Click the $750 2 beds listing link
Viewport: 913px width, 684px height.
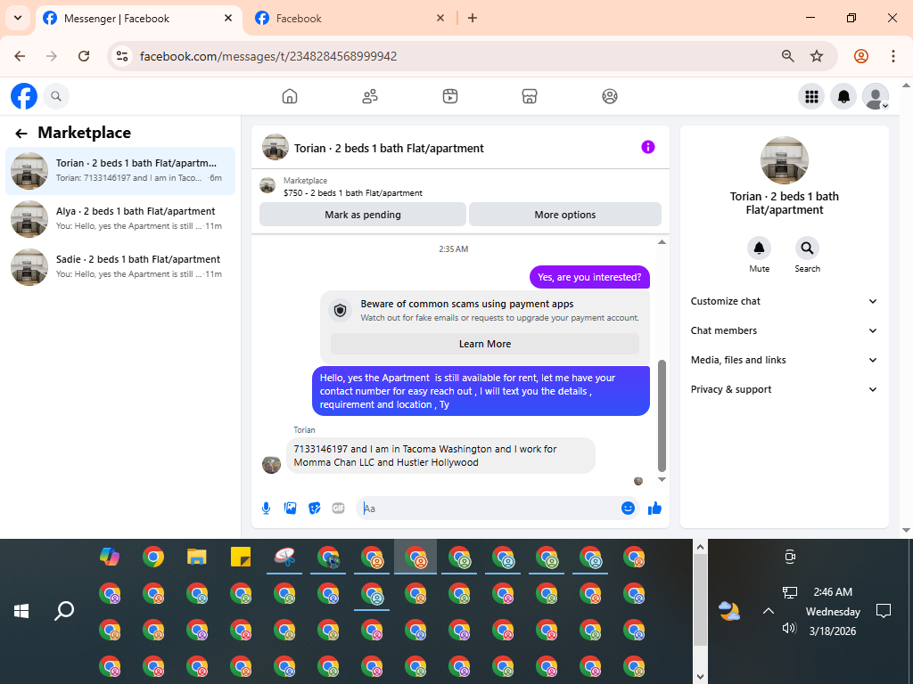point(353,193)
